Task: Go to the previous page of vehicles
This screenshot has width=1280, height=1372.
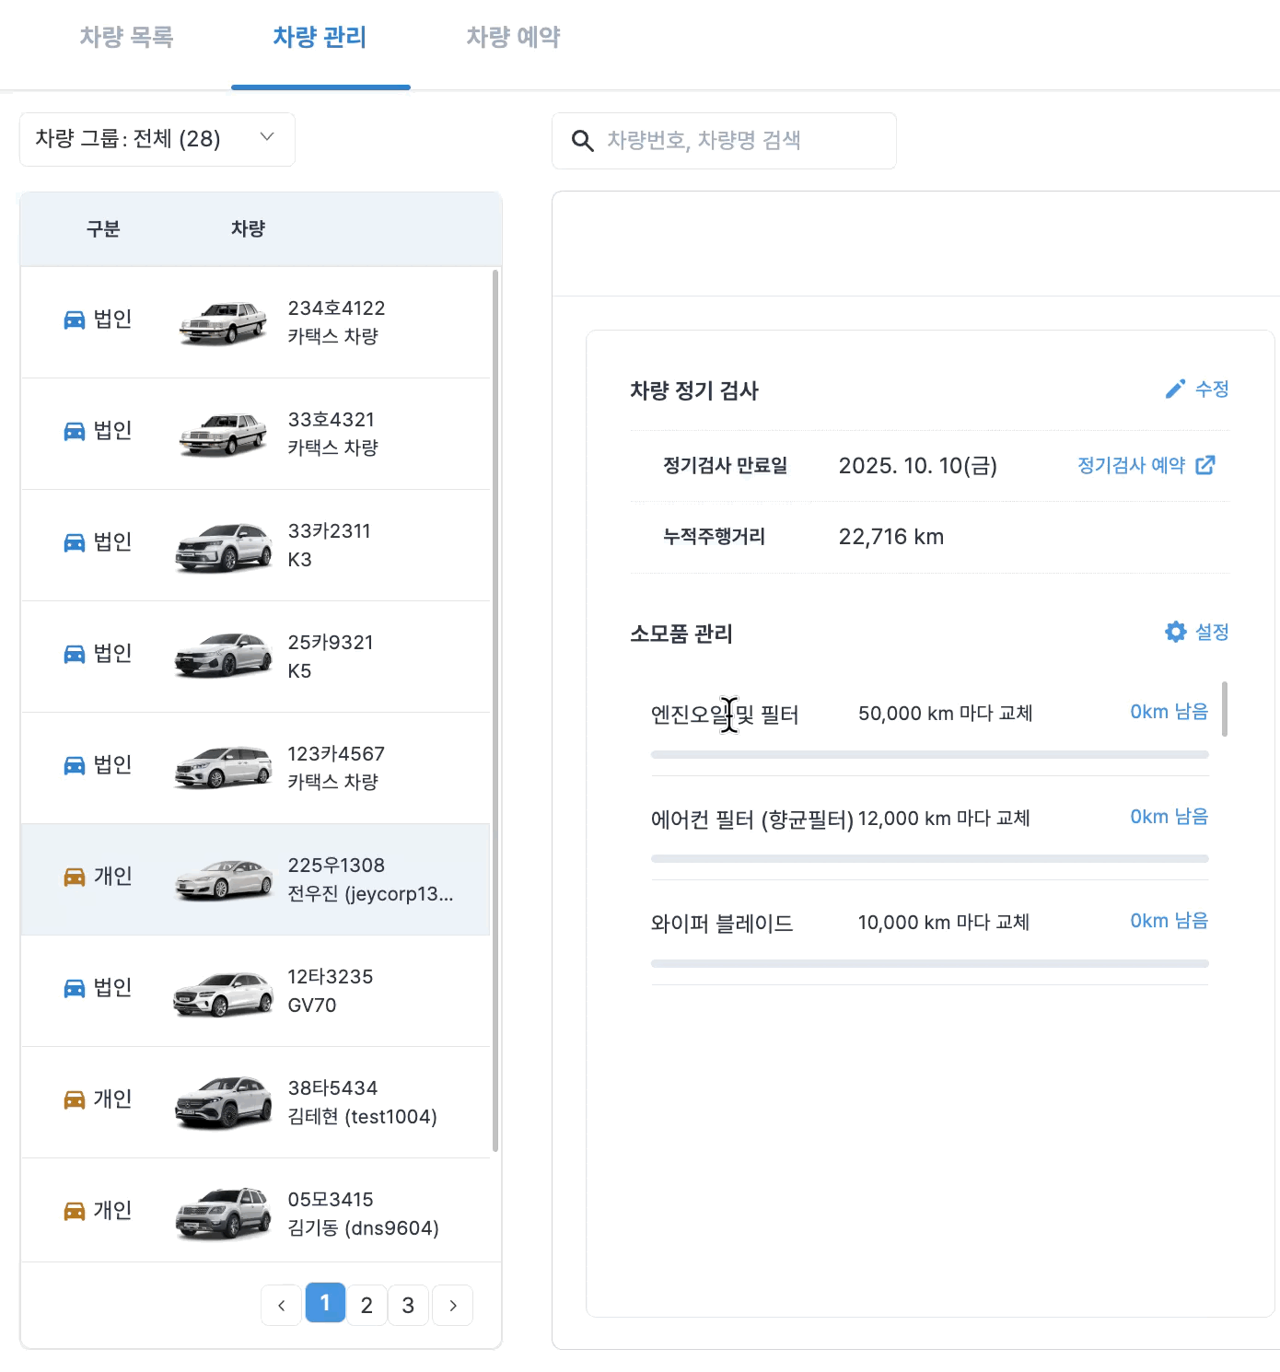Action: tap(282, 1305)
